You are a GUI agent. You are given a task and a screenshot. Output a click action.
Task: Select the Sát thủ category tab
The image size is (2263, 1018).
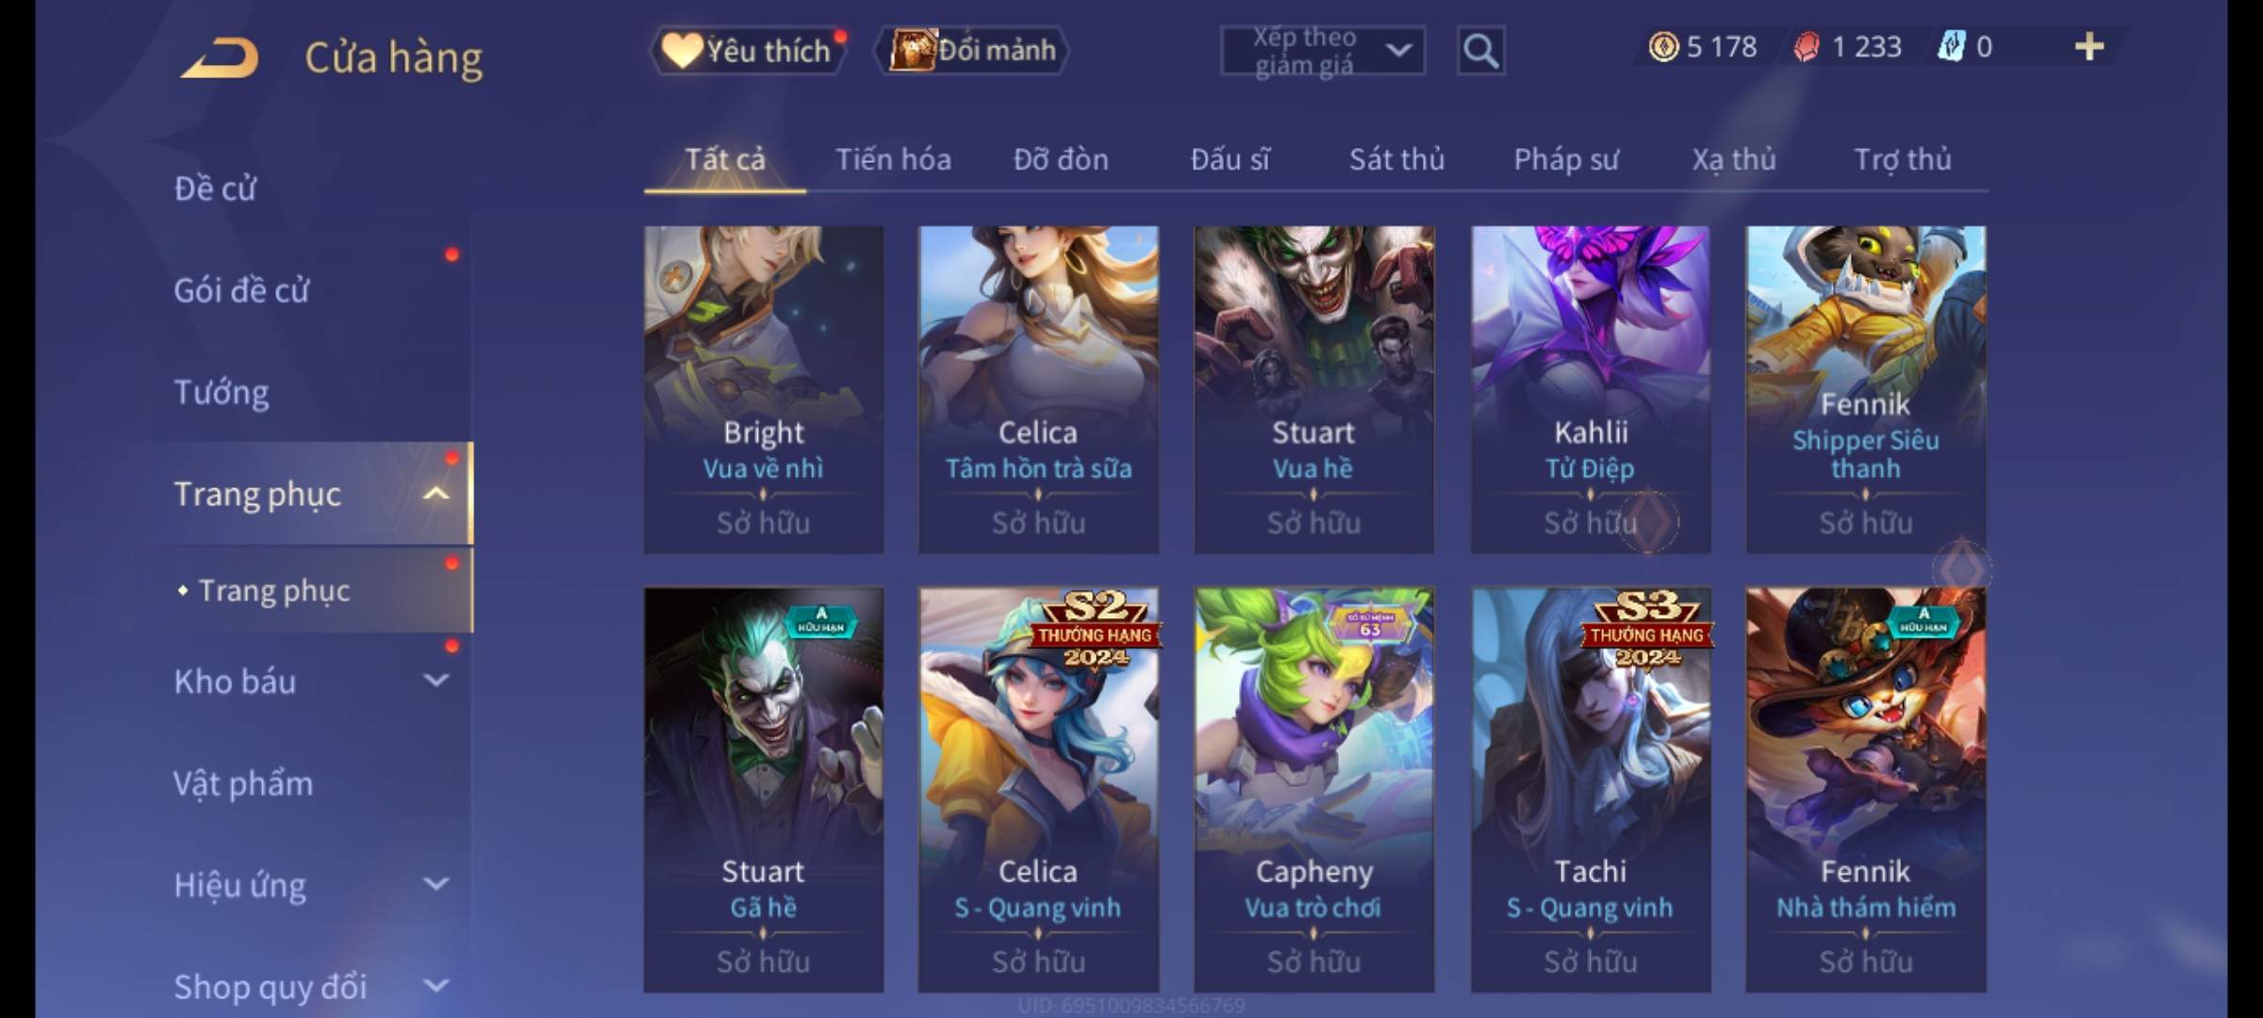1396,159
